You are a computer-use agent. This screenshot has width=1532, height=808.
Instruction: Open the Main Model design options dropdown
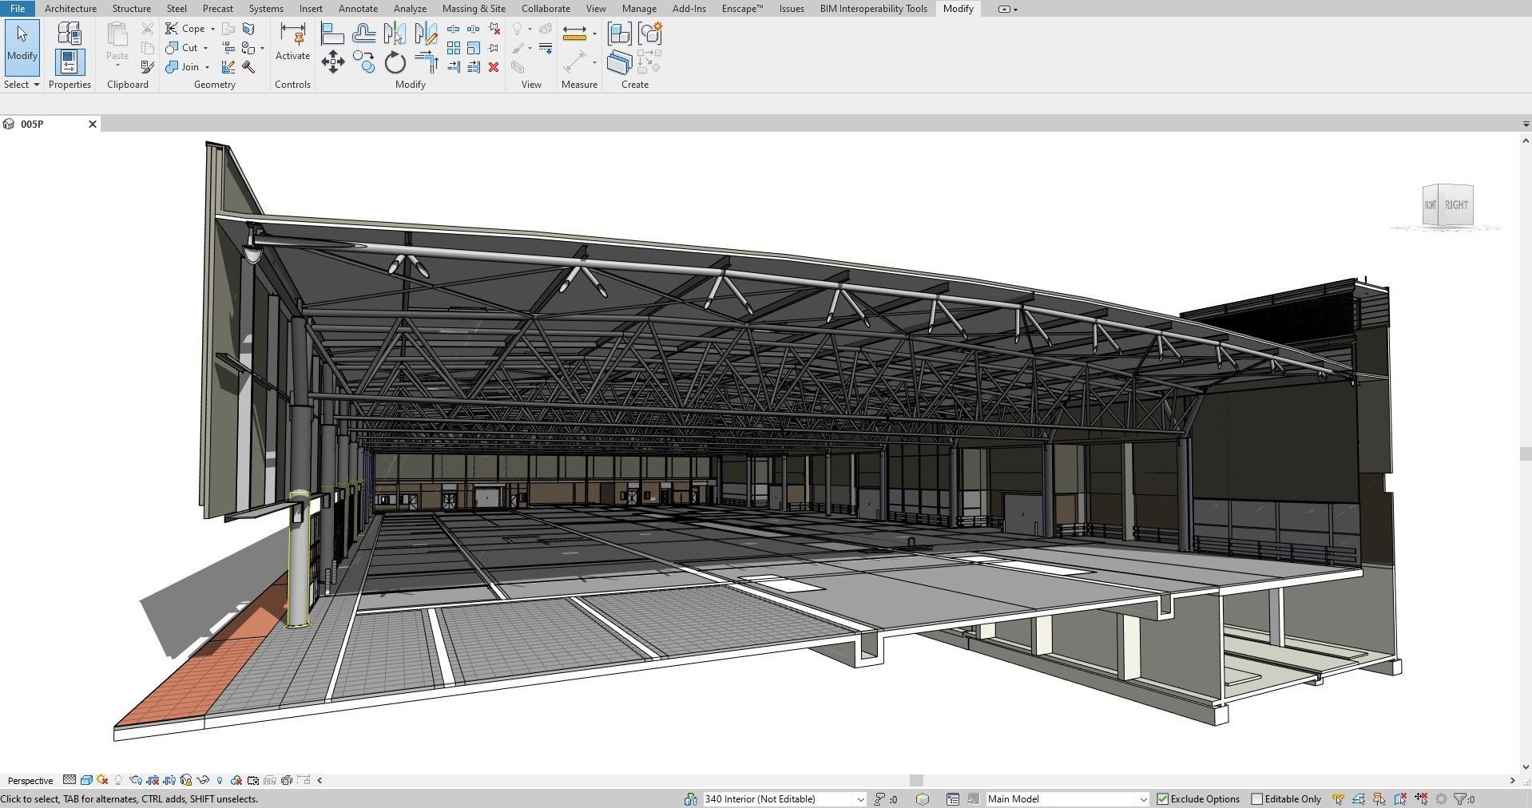[x=1142, y=798]
